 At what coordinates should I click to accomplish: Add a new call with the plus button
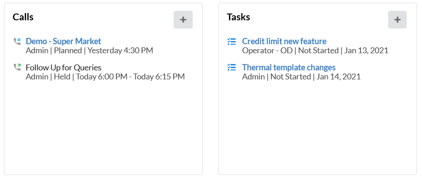pos(183,19)
